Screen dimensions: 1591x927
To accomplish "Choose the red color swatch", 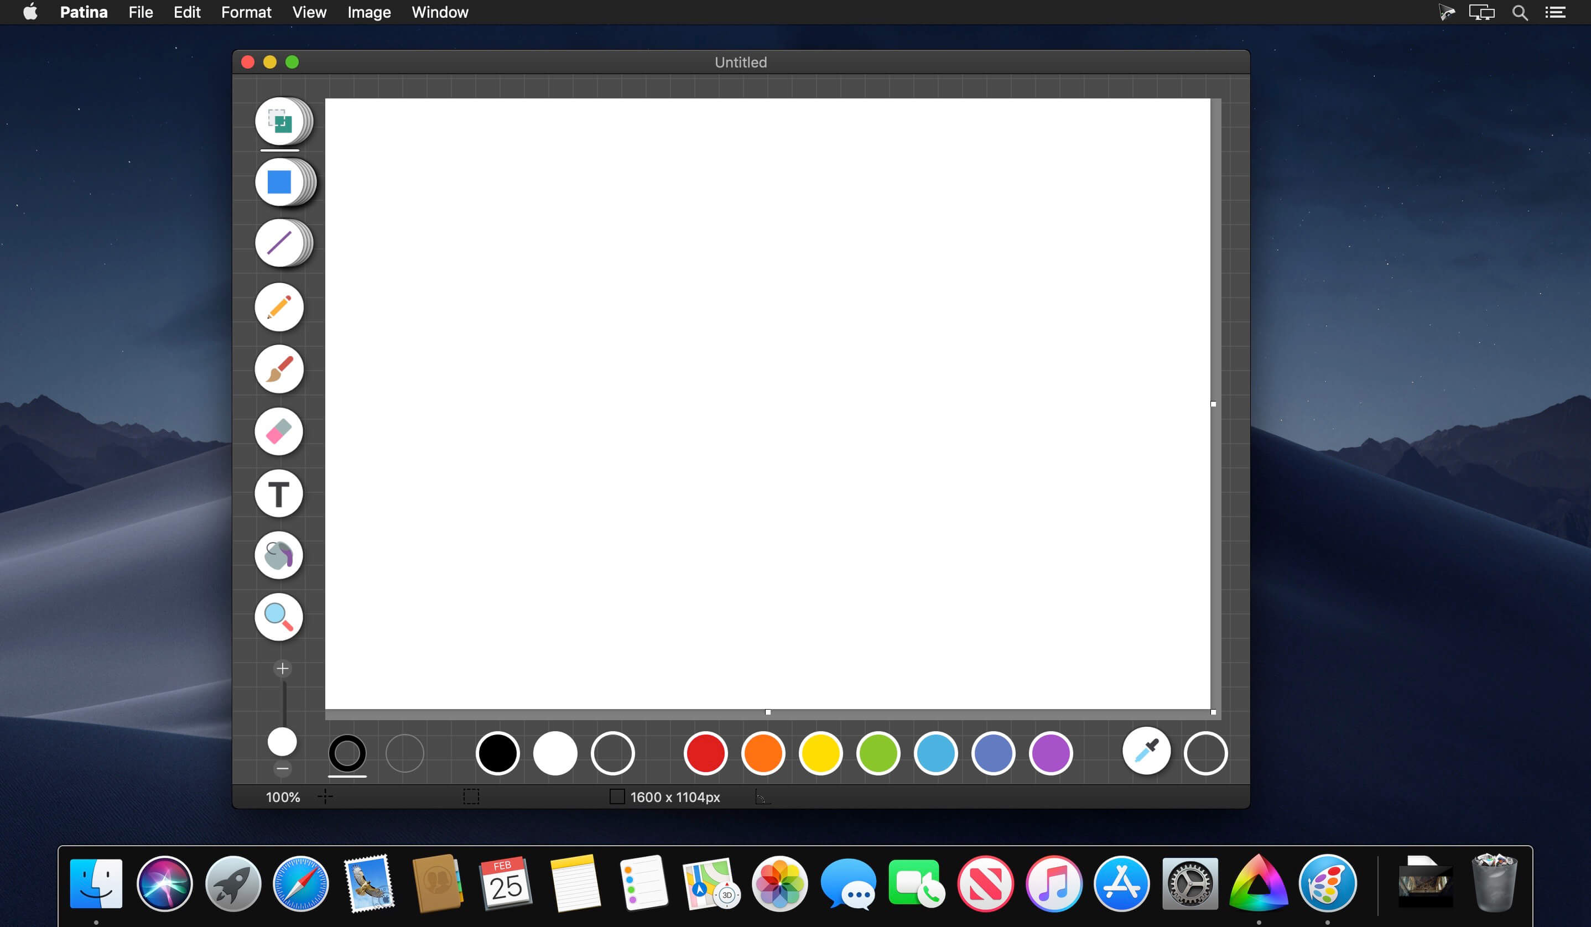I will [x=705, y=753].
